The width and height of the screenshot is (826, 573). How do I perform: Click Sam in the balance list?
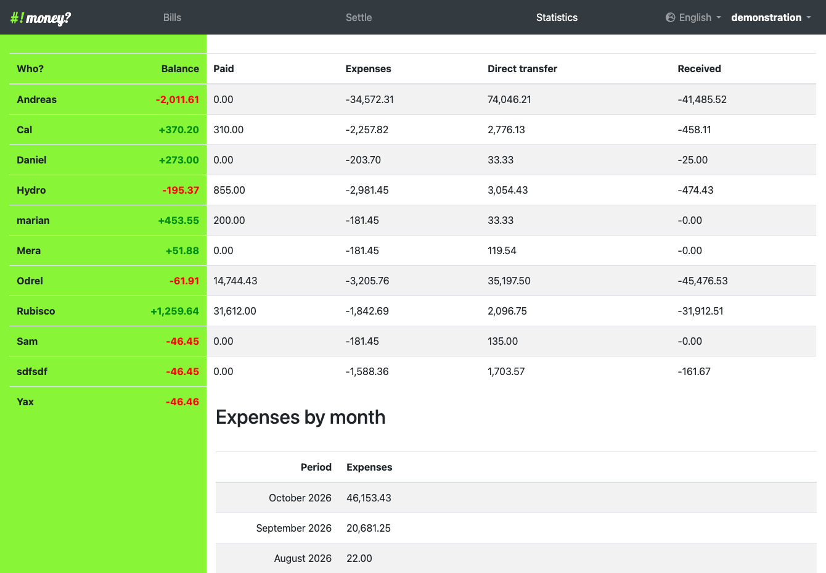pos(27,341)
